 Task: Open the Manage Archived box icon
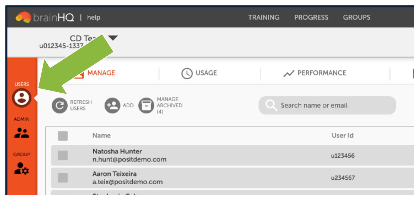146,106
